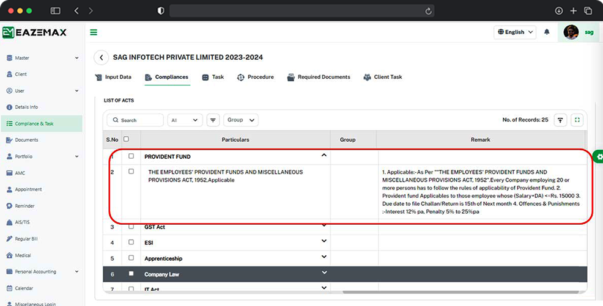The width and height of the screenshot is (603, 306).
Task: Check the ESI row checkbox
Action: pyautogui.click(x=131, y=242)
